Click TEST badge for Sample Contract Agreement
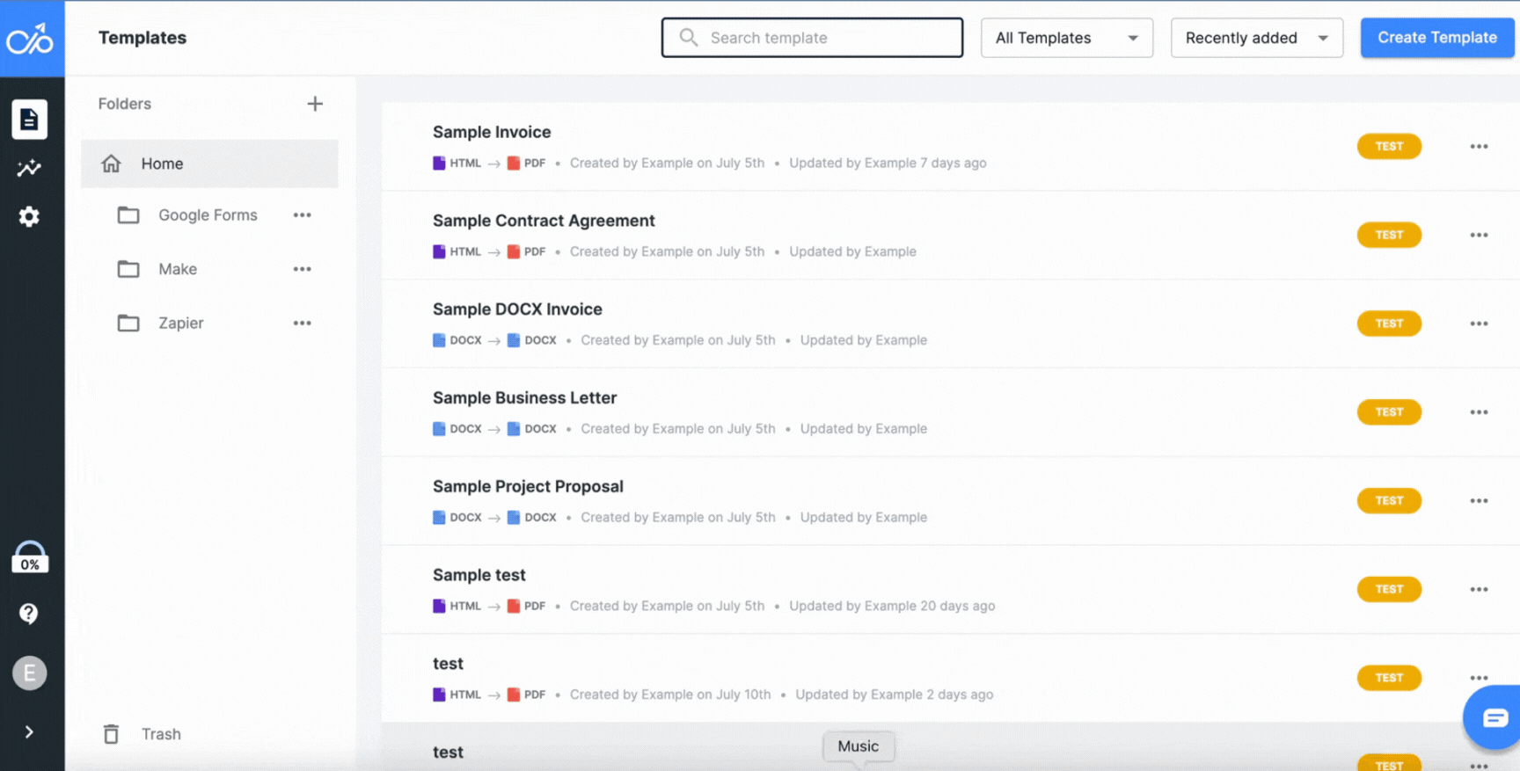The width and height of the screenshot is (1520, 771). tap(1389, 235)
